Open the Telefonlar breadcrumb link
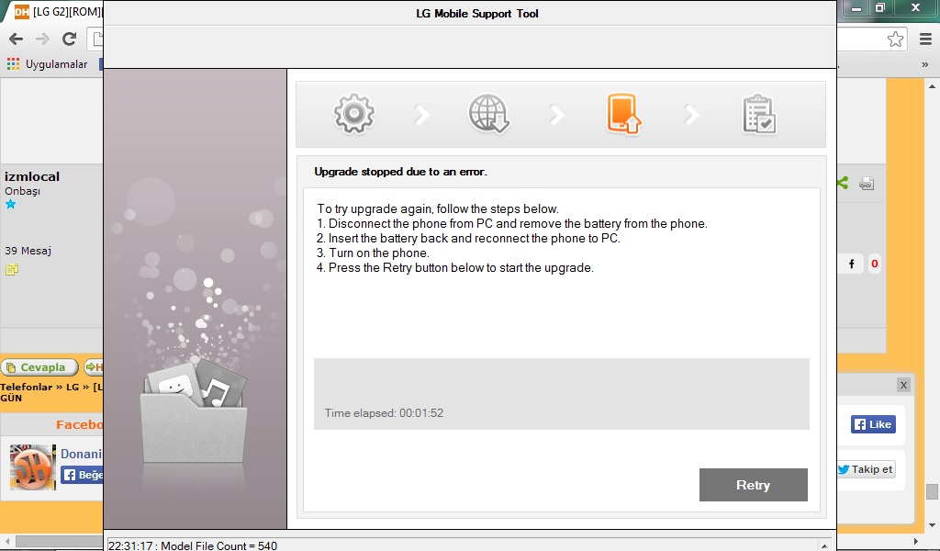Screen dimensions: 940x551 click(x=27, y=387)
